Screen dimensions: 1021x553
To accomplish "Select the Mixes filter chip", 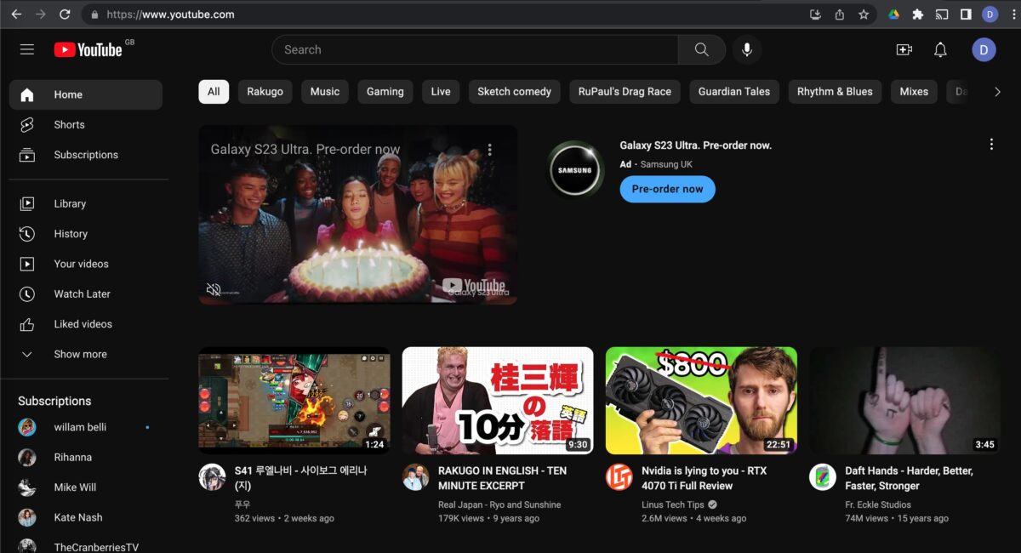I will 914,92.
